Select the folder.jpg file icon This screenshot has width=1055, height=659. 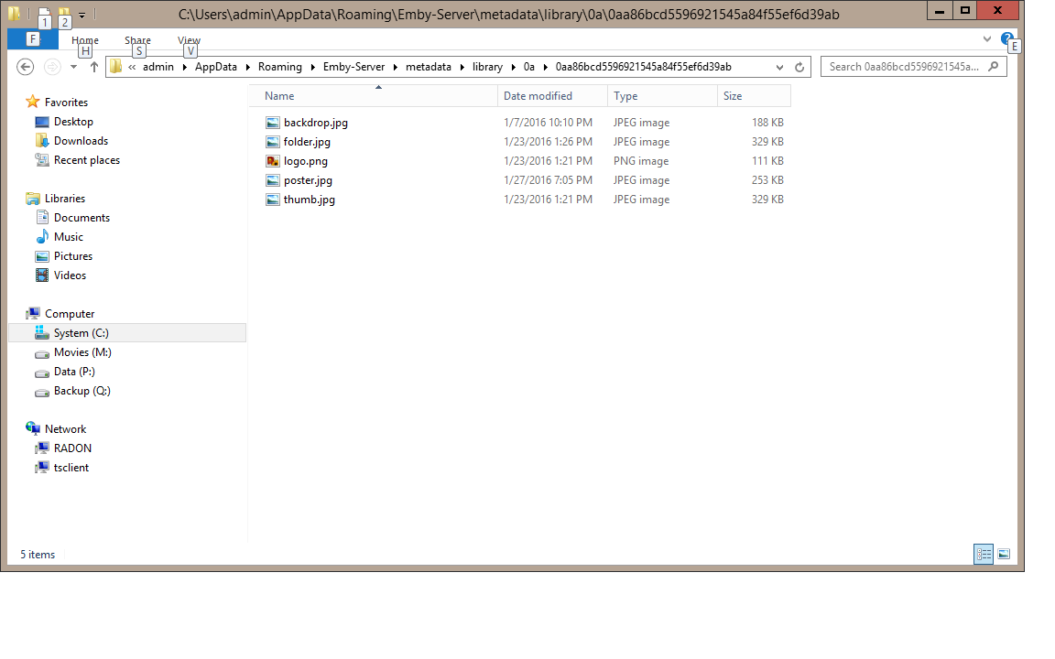click(273, 142)
